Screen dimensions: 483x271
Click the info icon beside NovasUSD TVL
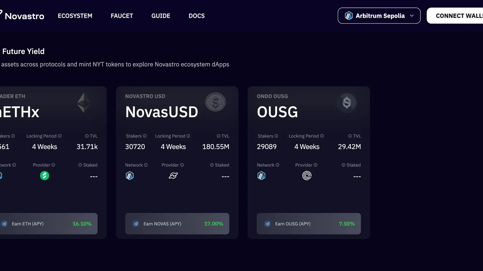coord(218,136)
